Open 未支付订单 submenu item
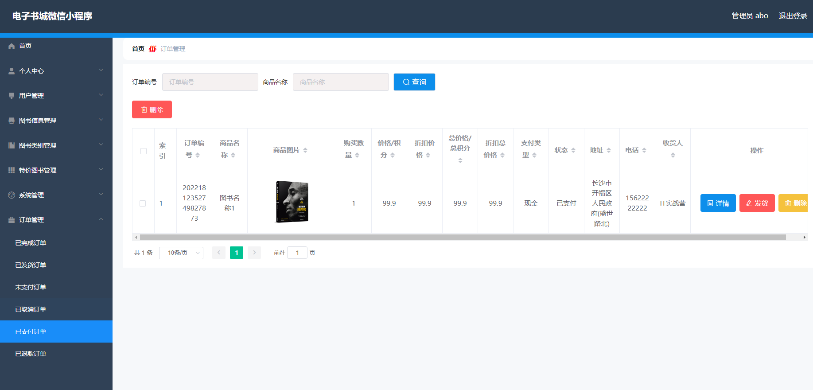This screenshot has width=813, height=390. pos(56,287)
